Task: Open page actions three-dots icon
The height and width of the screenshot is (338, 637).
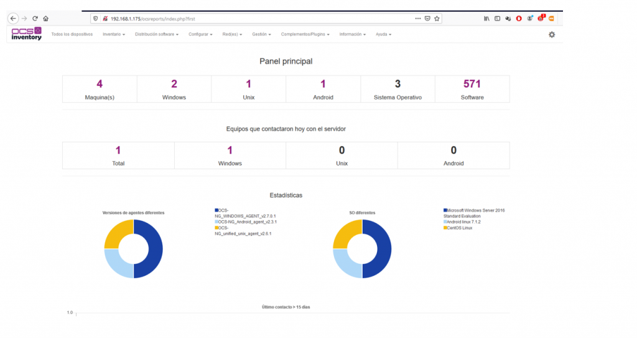Action: (x=418, y=19)
